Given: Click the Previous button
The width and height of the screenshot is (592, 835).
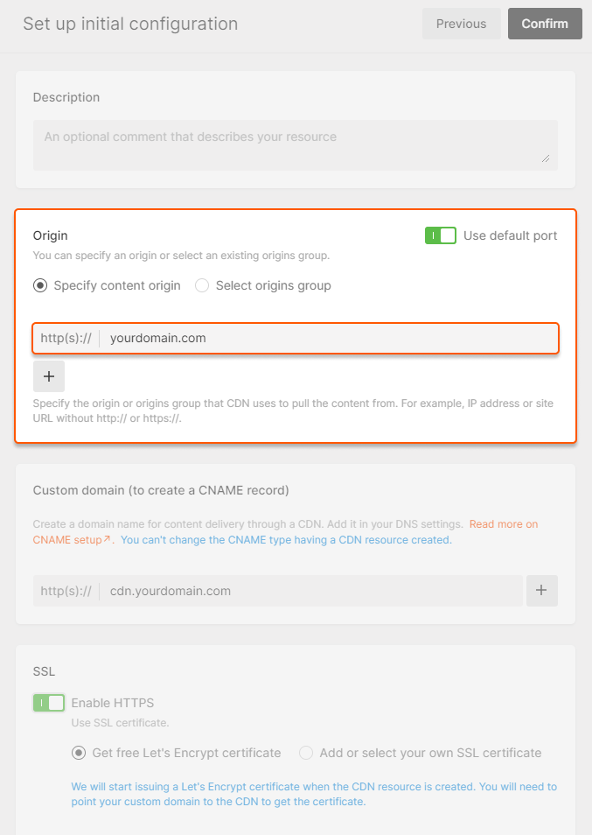Looking at the screenshot, I should 461,24.
